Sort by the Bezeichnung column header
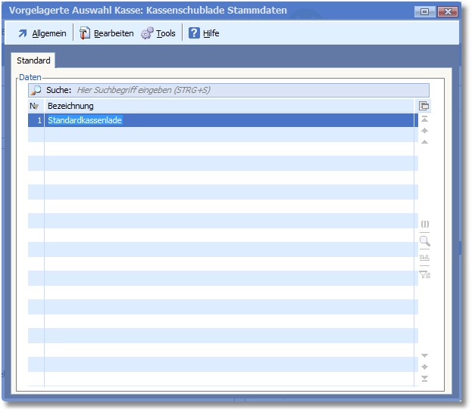This screenshot has height=412, width=472. point(227,106)
